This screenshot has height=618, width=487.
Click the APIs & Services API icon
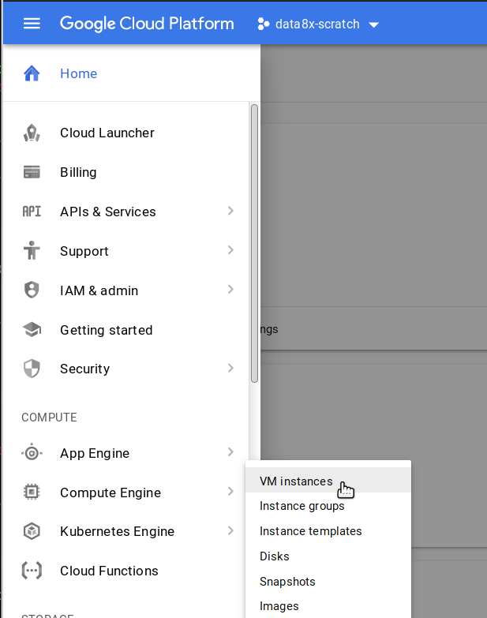click(x=32, y=212)
